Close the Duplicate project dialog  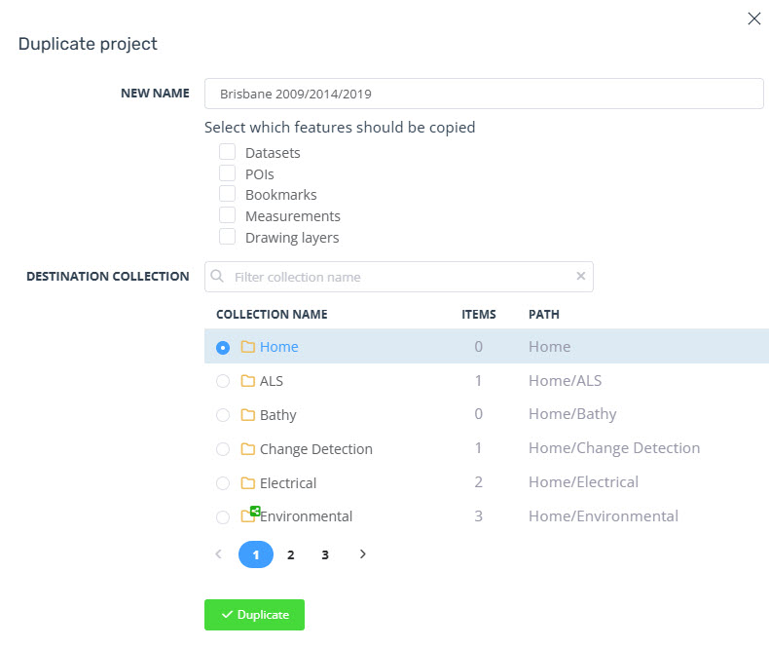click(x=753, y=19)
